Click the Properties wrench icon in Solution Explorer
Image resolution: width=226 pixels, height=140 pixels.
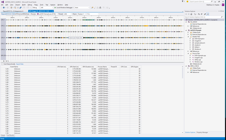click(205, 14)
